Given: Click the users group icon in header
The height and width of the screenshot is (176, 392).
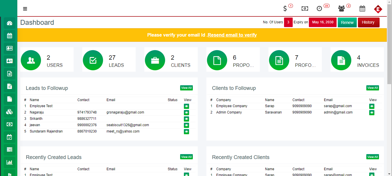Looking at the screenshot, I should tap(341, 9).
